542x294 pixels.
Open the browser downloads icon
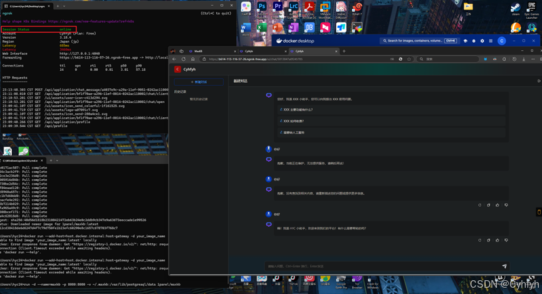coord(524,59)
